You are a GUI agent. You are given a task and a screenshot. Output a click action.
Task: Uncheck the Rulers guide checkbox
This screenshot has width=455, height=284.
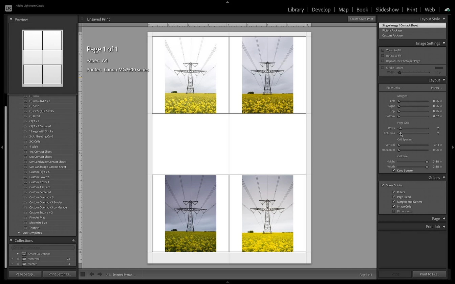click(x=394, y=192)
